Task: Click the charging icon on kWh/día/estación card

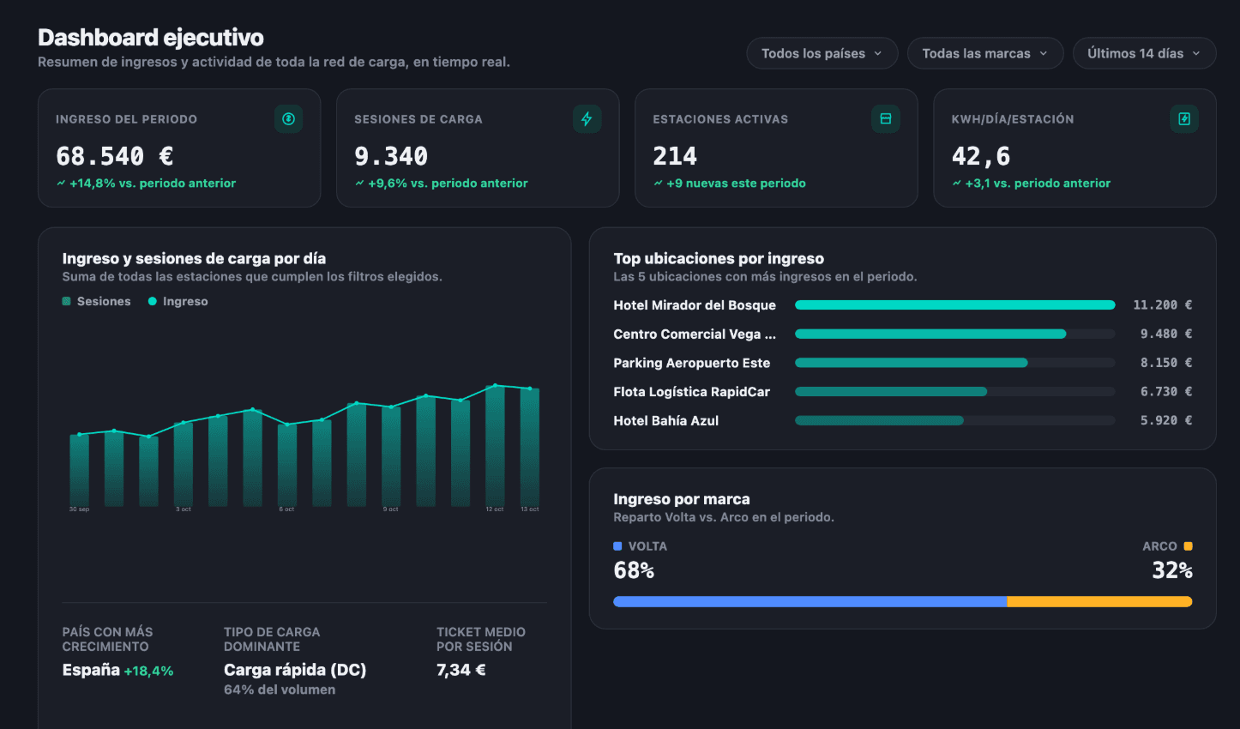Action: point(1184,119)
